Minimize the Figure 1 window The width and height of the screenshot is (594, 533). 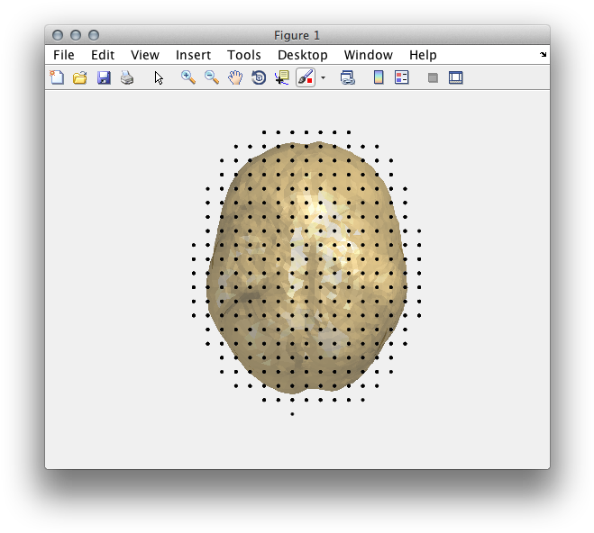coord(76,35)
